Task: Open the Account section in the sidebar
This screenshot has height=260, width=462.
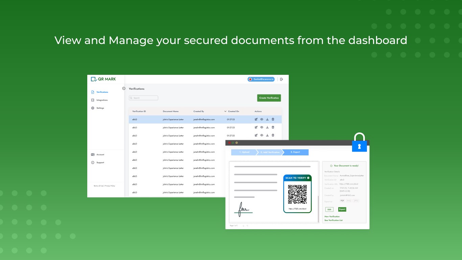Action: [x=98, y=154]
